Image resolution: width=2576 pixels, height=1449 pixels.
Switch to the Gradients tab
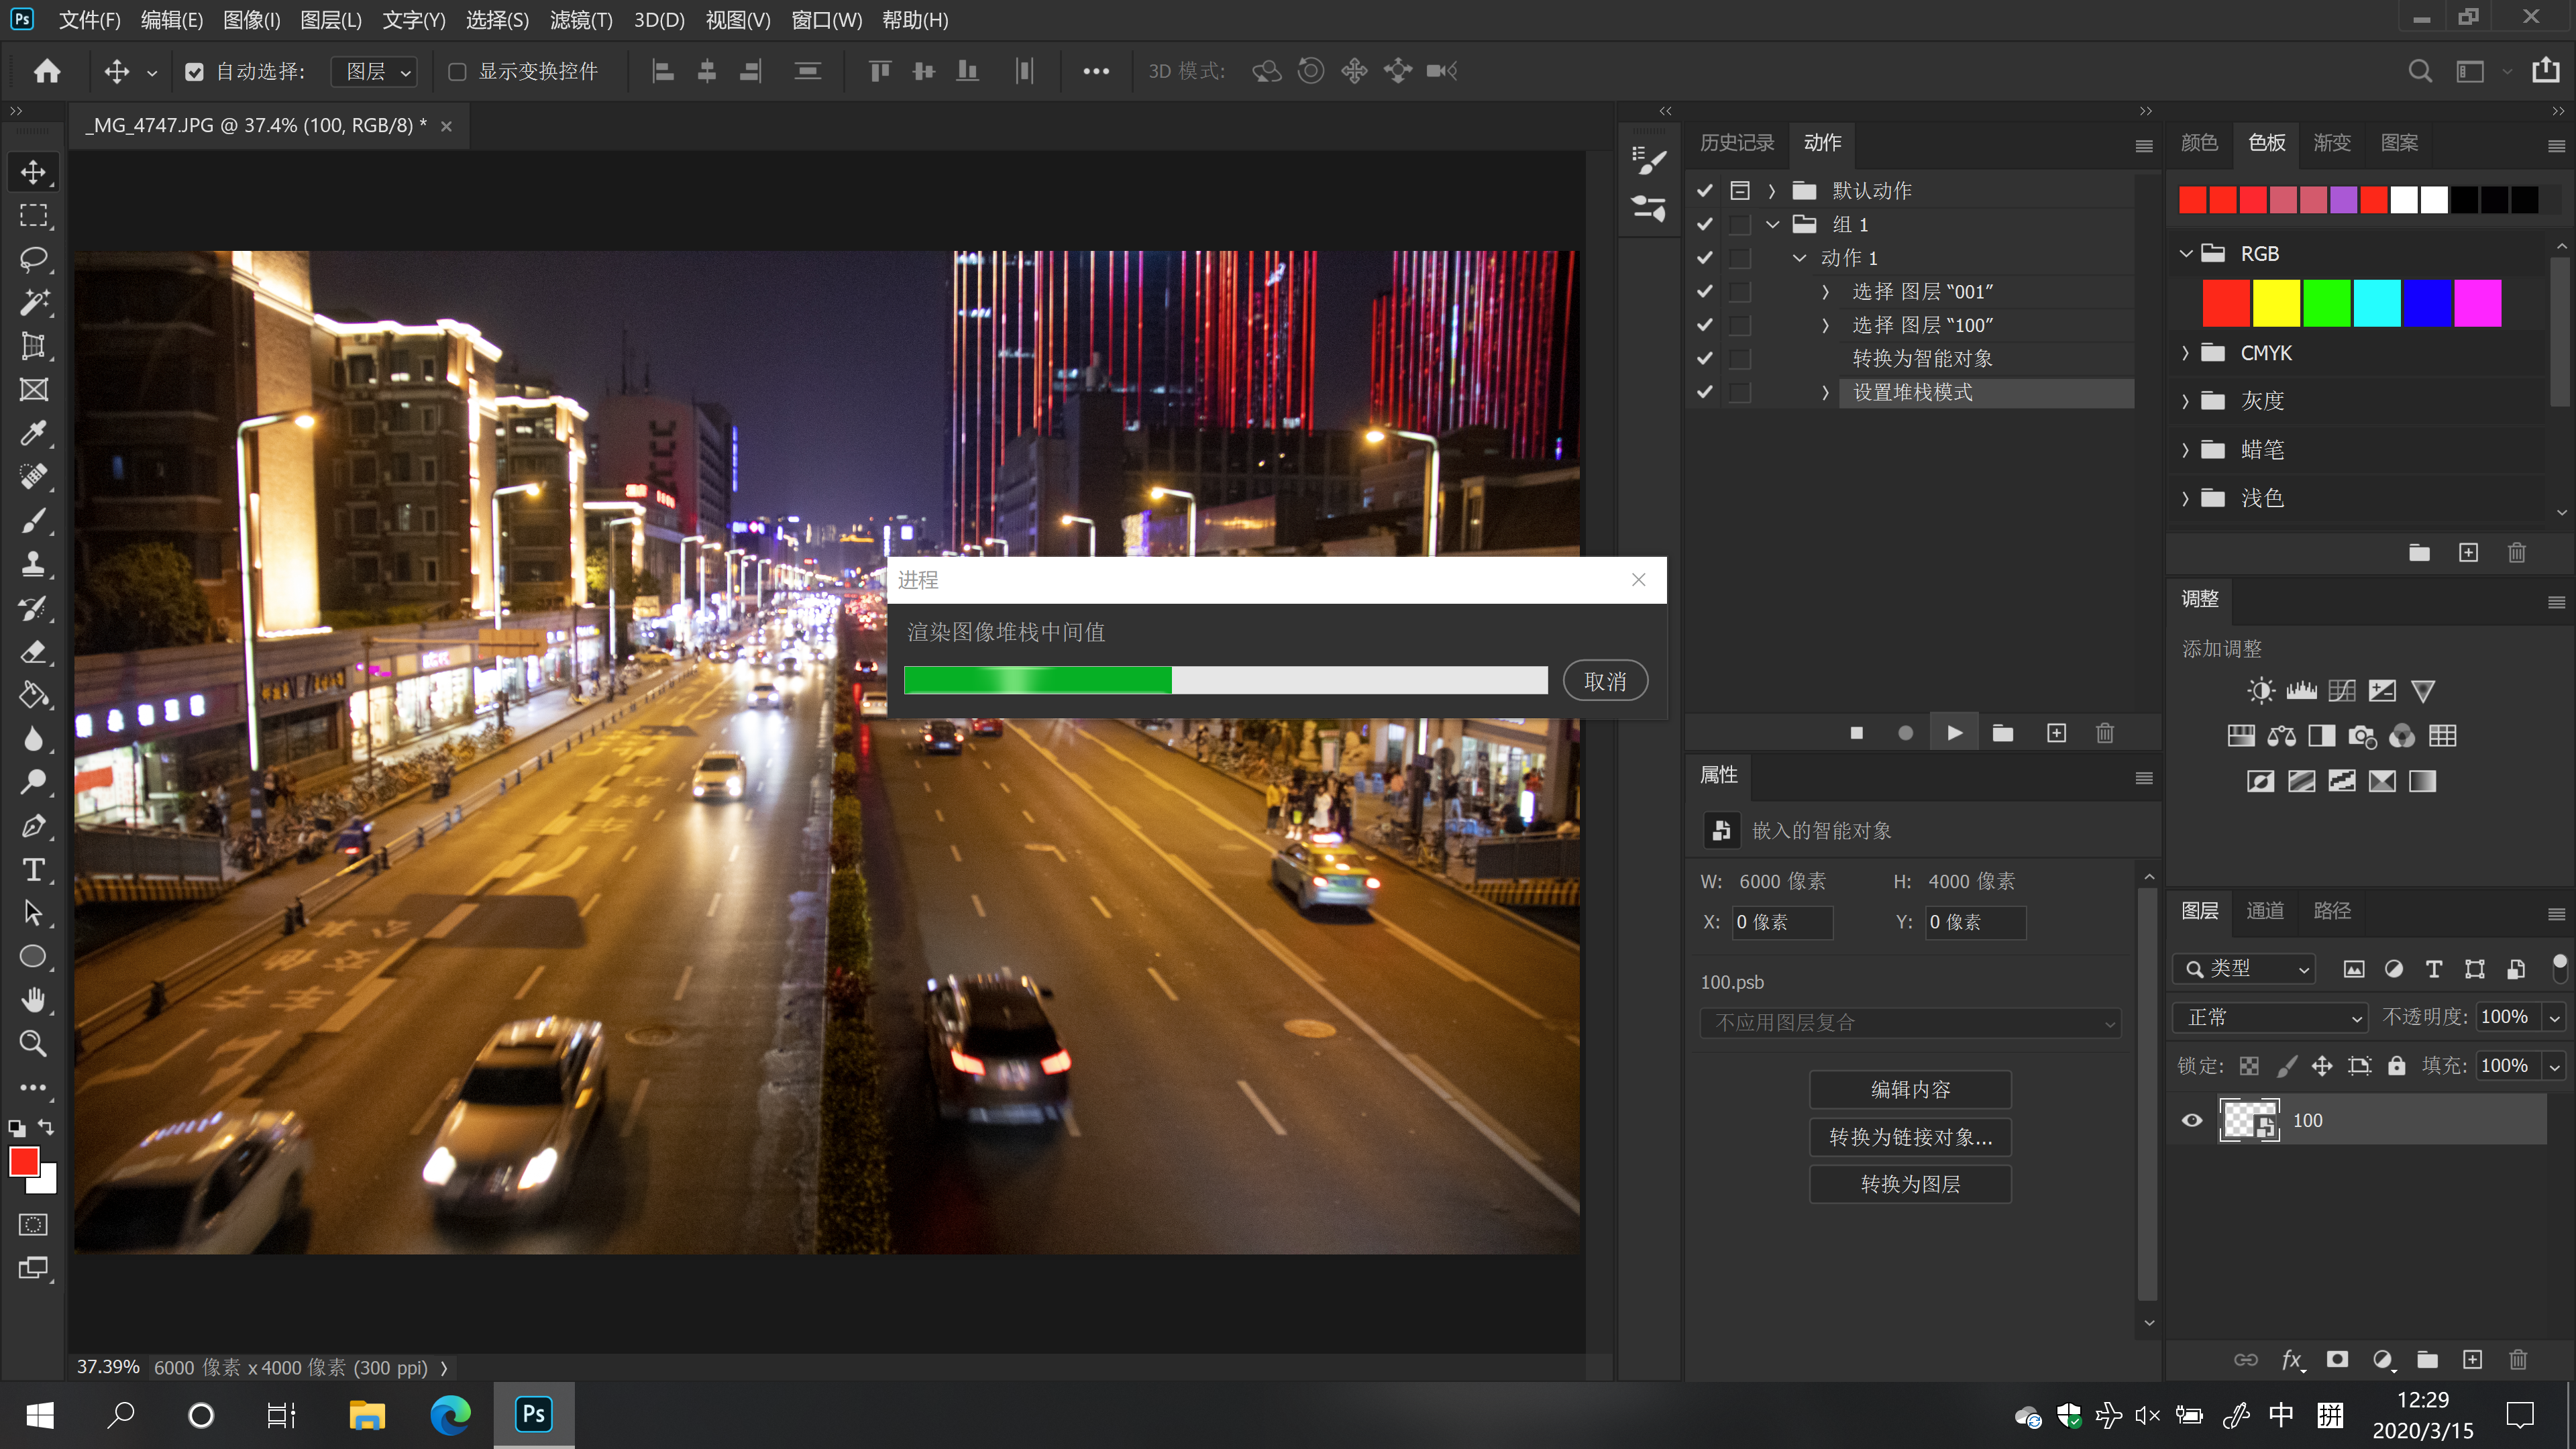pos(2332,143)
